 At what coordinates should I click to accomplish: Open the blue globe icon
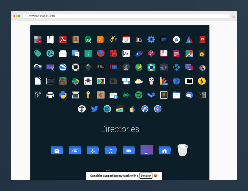pyautogui.click(x=176, y=81)
